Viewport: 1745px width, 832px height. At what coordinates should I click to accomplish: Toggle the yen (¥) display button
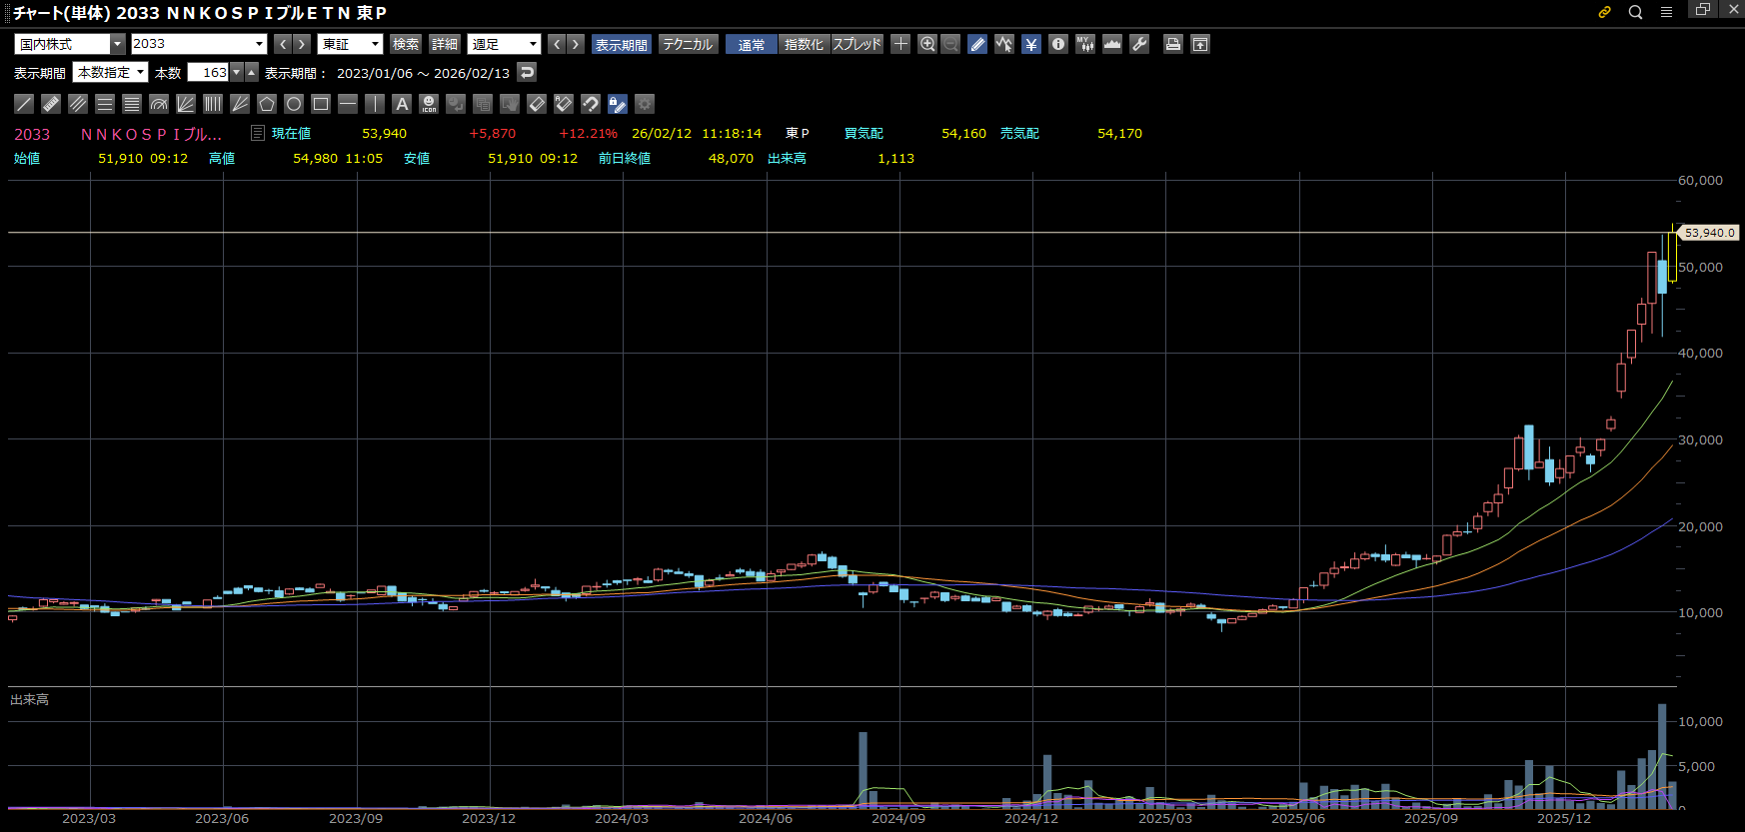(x=1031, y=44)
